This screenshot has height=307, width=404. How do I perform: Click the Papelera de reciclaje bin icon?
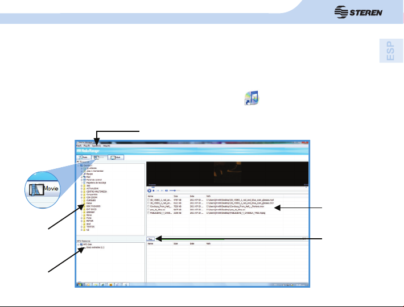point(85,182)
